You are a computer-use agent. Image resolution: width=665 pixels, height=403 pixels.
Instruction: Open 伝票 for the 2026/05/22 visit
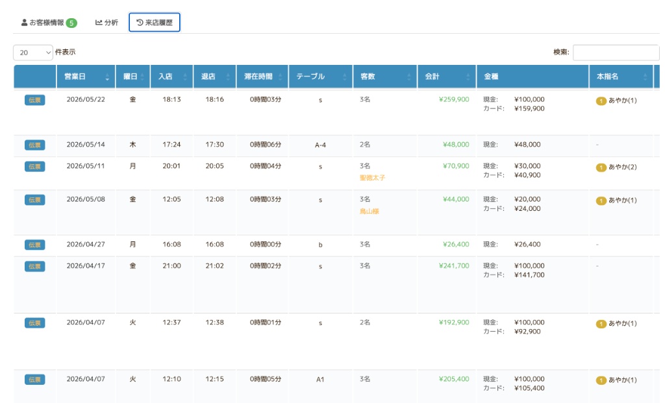(35, 100)
